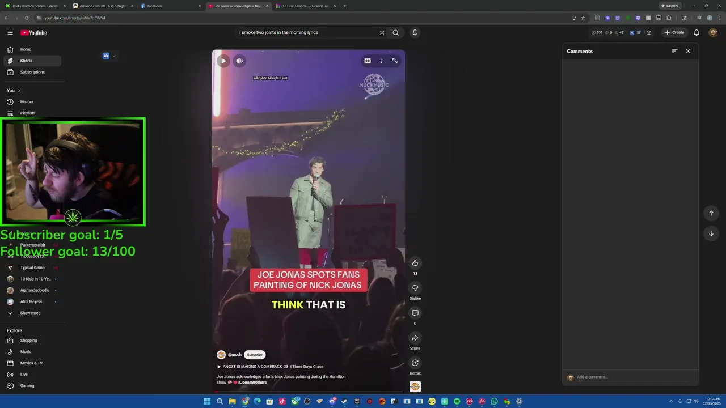This screenshot has width=726, height=408.
Task: Close the Comments panel
Action: point(688,51)
